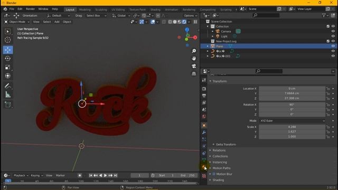Select the Annotate tool
Screen dimensions: 338x190
[8, 85]
